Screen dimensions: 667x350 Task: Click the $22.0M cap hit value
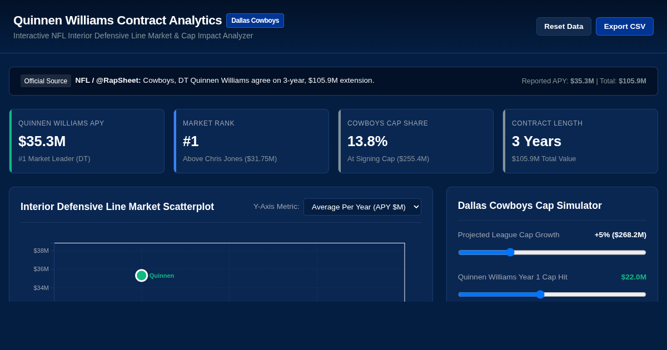pyautogui.click(x=634, y=277)
